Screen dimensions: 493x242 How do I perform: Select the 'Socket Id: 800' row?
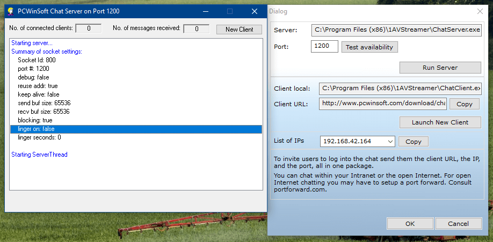[136, 60]
